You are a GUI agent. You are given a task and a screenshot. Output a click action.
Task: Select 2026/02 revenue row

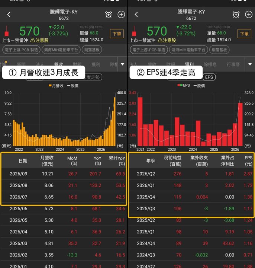click(x=64, y=255)
